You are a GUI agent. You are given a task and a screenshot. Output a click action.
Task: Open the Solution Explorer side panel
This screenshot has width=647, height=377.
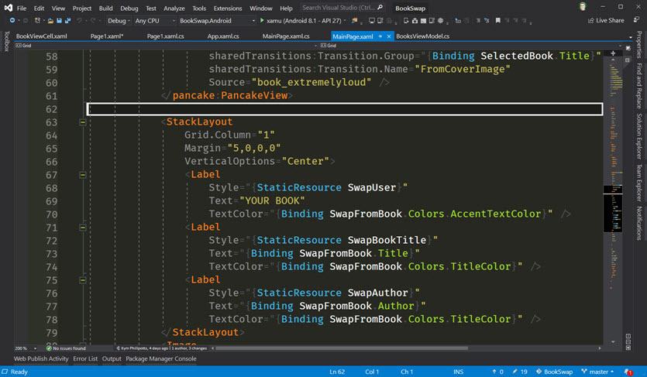pyautogui.click(x=638, y=136)
